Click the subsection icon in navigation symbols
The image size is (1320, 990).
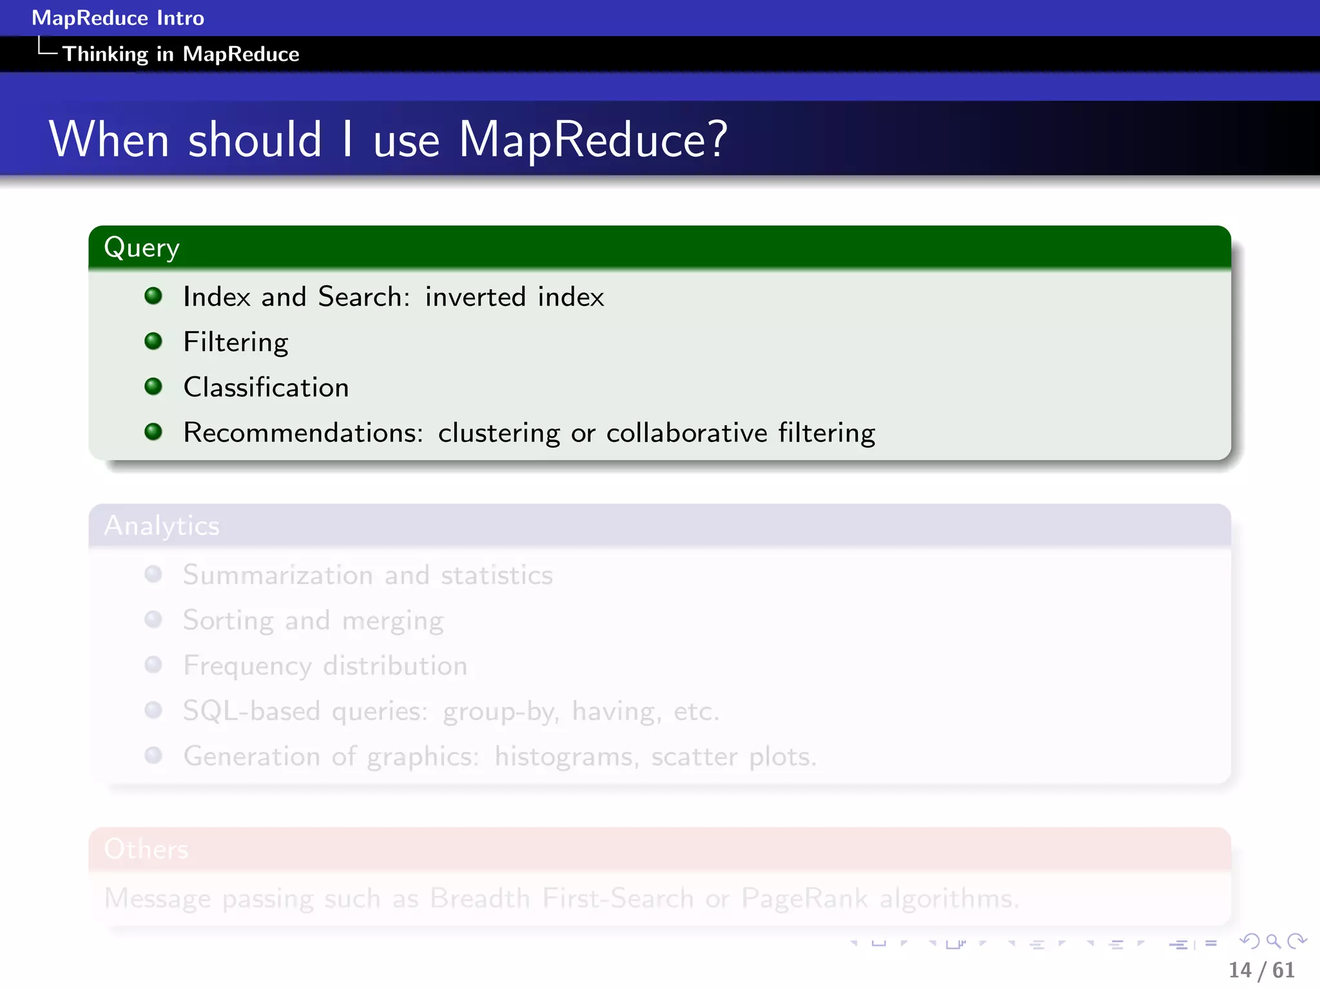1037,944
